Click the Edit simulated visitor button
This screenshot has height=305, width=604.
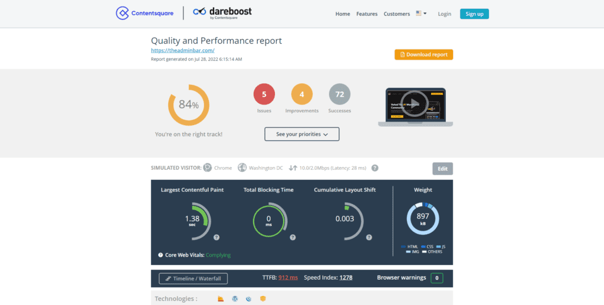[442, 169]
